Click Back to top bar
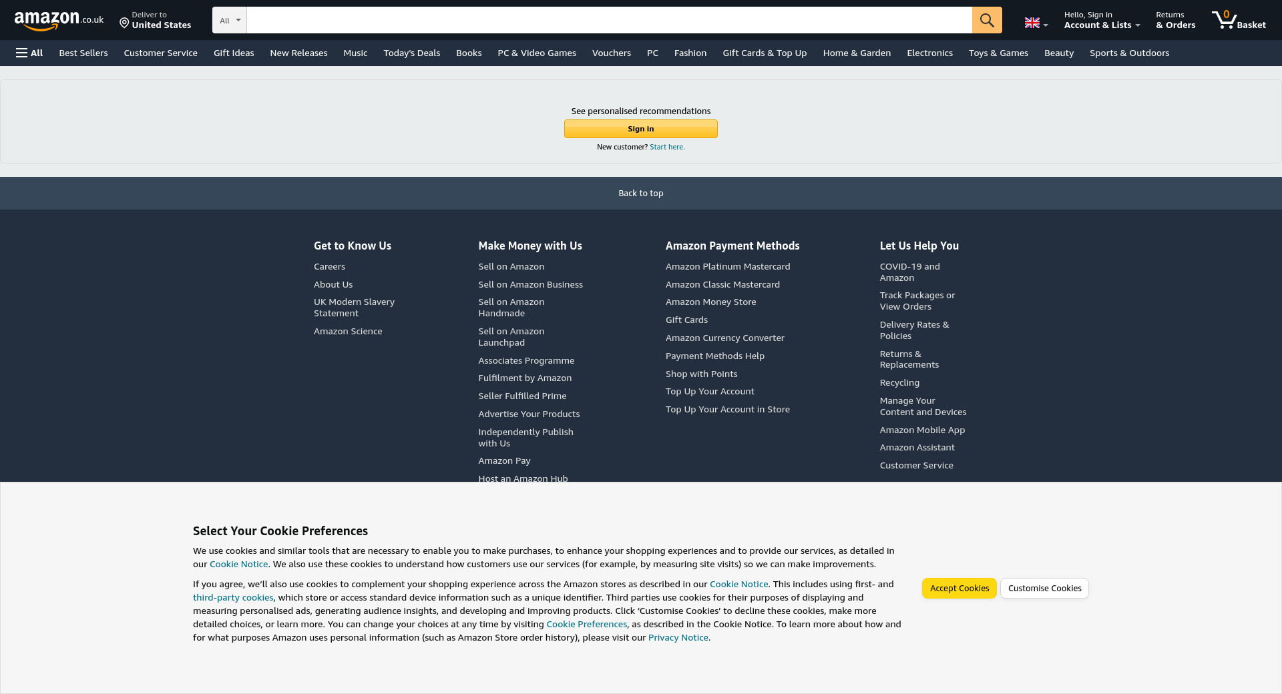Image resolution: width=1282 pixels, height=694 pixels. click(x=640, y=193)
